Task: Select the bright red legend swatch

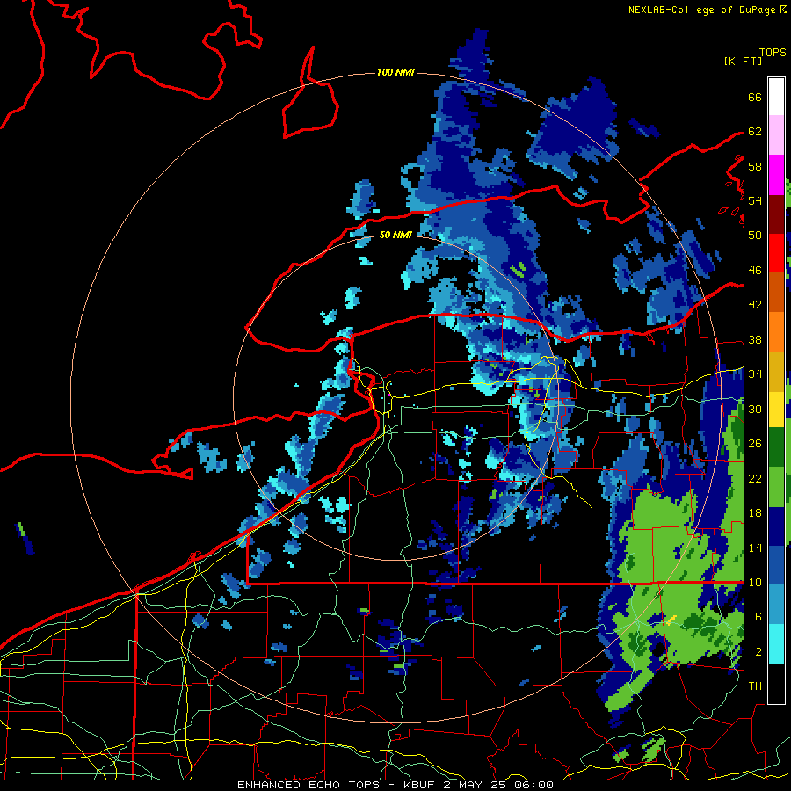Action: pyautogui.click(x=776, y=253)
